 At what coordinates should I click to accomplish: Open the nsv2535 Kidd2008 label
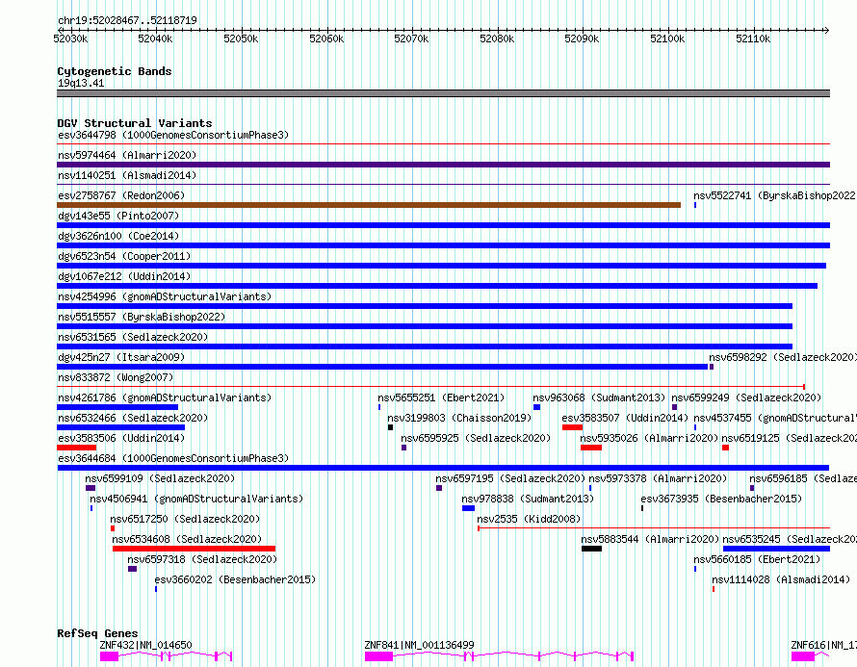click(529, 519)
